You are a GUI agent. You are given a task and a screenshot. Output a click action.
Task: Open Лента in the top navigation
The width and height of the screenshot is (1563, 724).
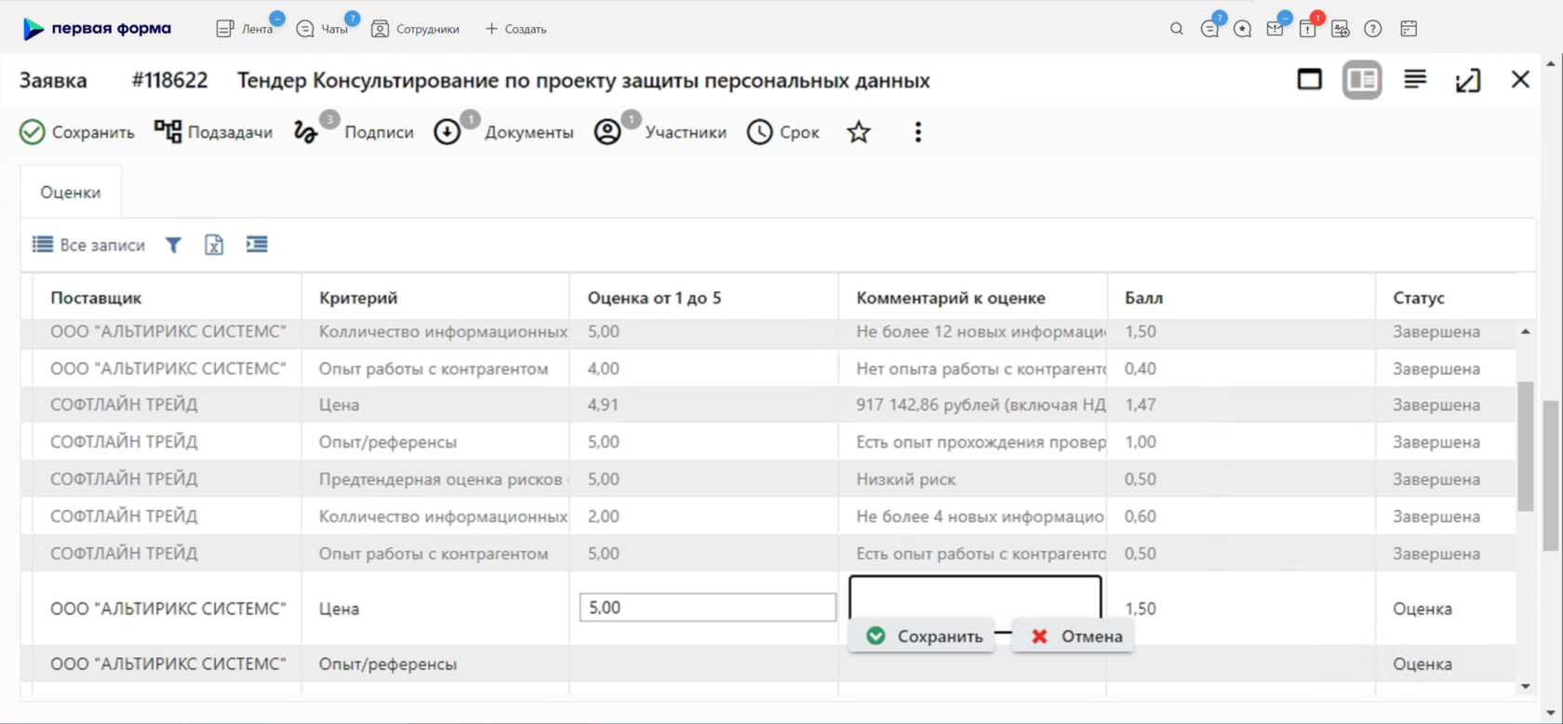(245, 29)
